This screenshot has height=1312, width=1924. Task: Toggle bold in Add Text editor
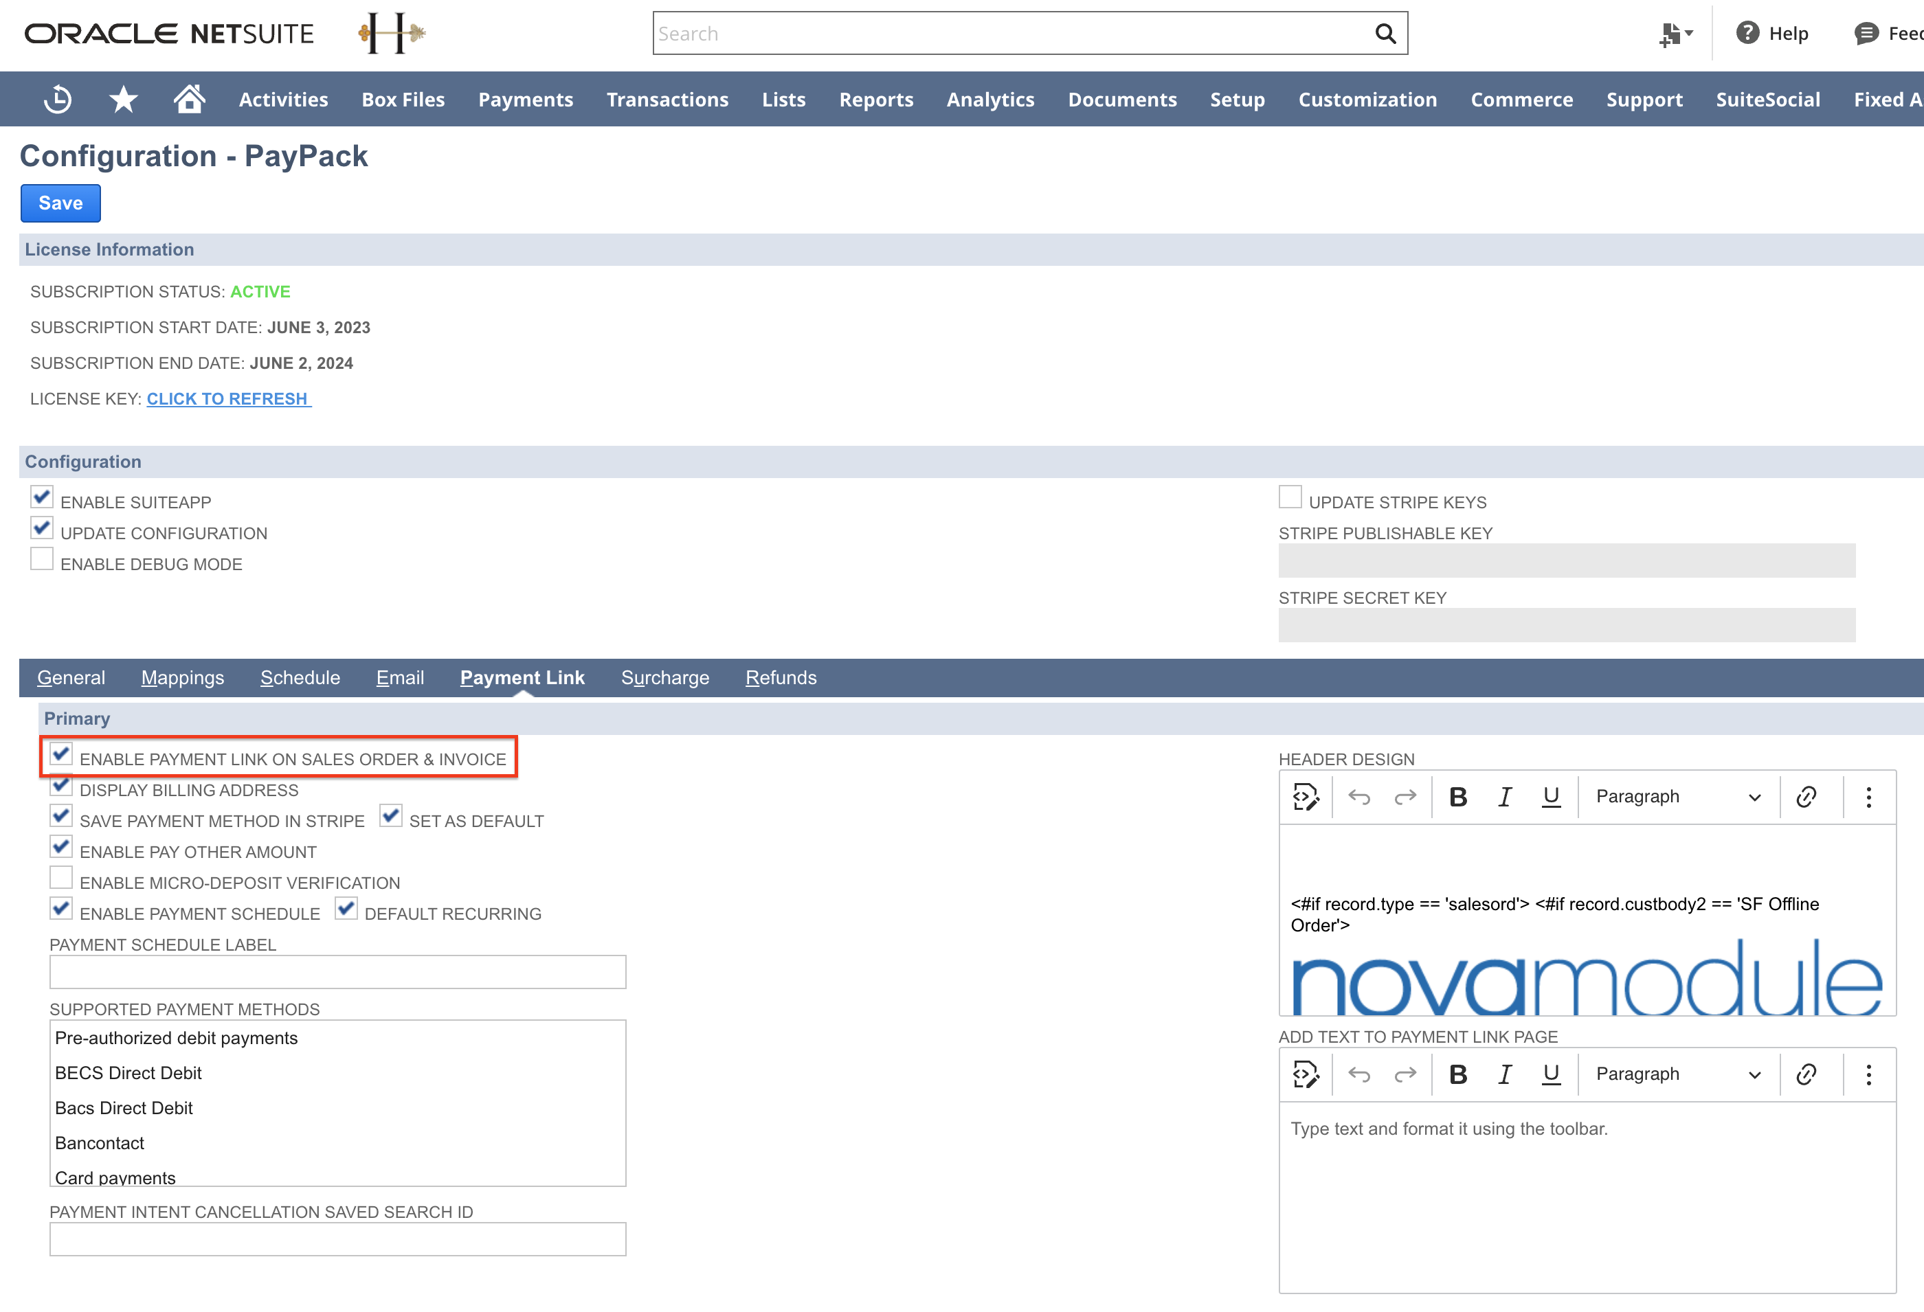point(1458,1074)
